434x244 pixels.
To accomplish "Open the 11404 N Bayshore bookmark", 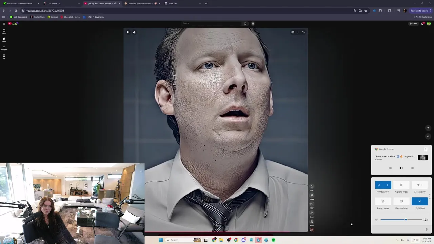I will (94, 17).
